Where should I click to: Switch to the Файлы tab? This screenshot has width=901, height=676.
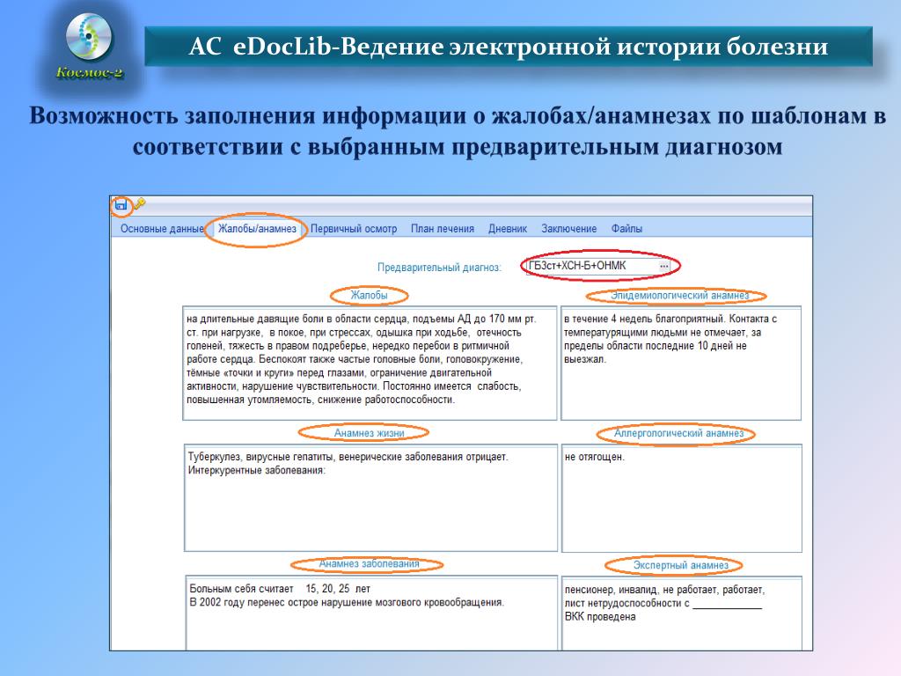(626, 228)
